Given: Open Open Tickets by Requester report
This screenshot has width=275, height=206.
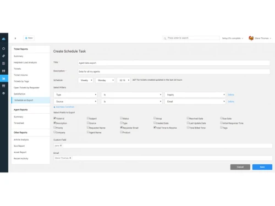Looking at the screenshot, I should coord(26,87).
